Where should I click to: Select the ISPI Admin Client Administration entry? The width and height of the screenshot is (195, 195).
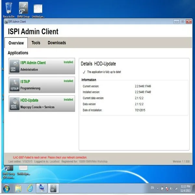click(42, 66)
